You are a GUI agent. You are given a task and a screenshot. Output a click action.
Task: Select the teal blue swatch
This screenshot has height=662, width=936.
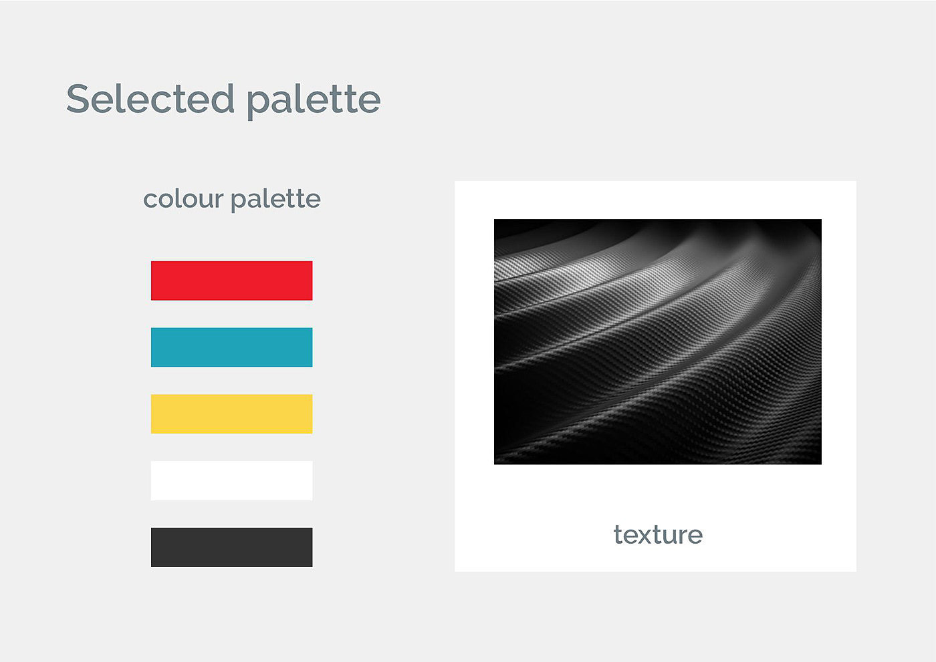point(231,347)
